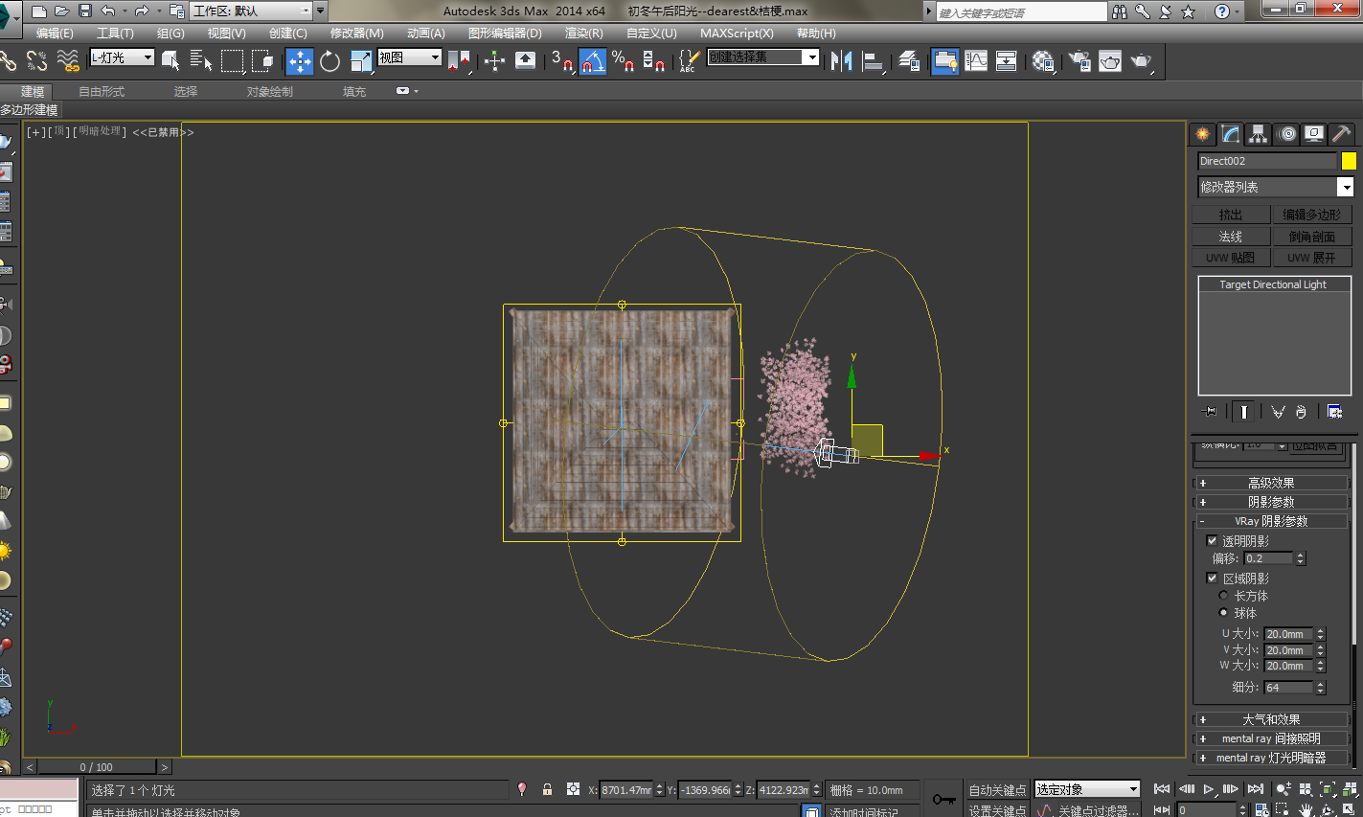This screenshot has height=817, width=1363.
Task: Expand the 大气和效果 rollout
Action: click(x=1270, y=719)
